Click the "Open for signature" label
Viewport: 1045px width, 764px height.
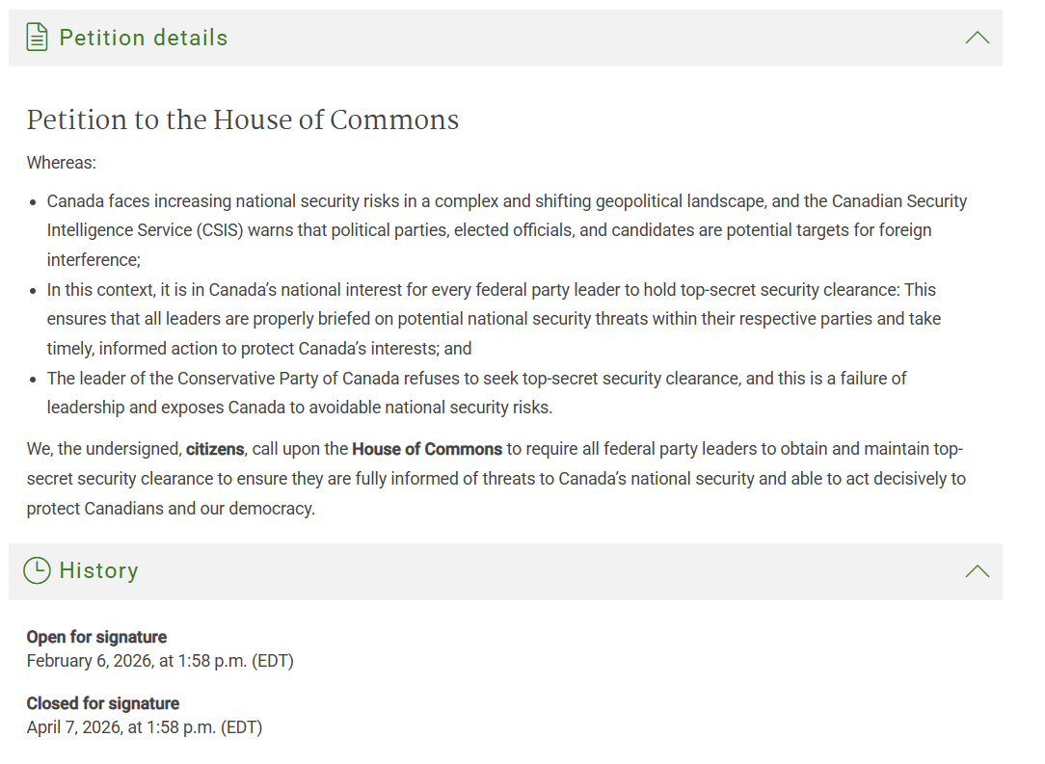coord(96,637)
